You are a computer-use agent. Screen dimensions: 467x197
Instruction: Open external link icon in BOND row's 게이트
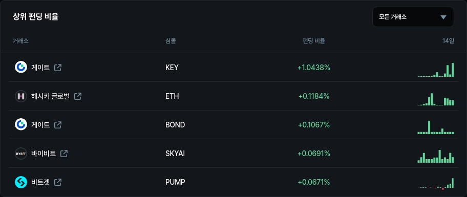[x=58, y=125]
